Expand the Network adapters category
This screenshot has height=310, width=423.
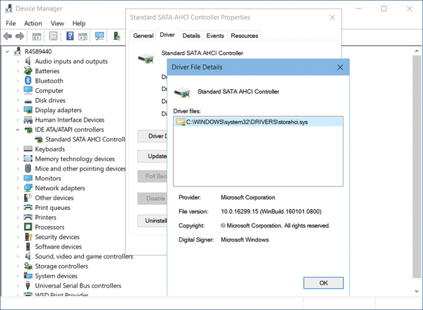pyautogui.click(x=18, y=188)
